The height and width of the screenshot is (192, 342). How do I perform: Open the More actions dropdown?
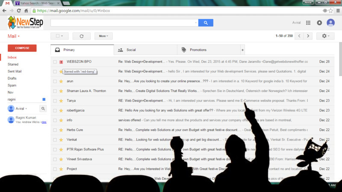103,36
